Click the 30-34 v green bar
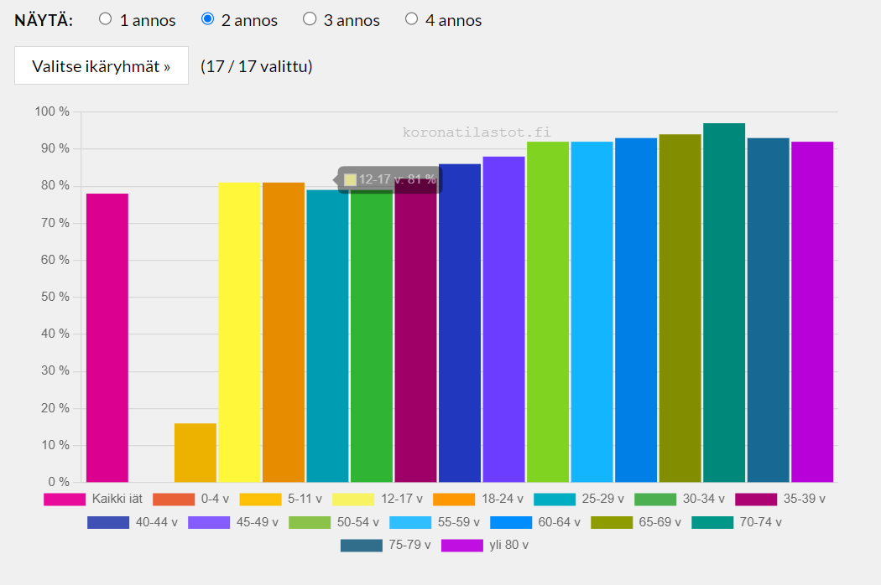Screen dimensions: 881x585 pyautogui.click(x=372, y=336)
